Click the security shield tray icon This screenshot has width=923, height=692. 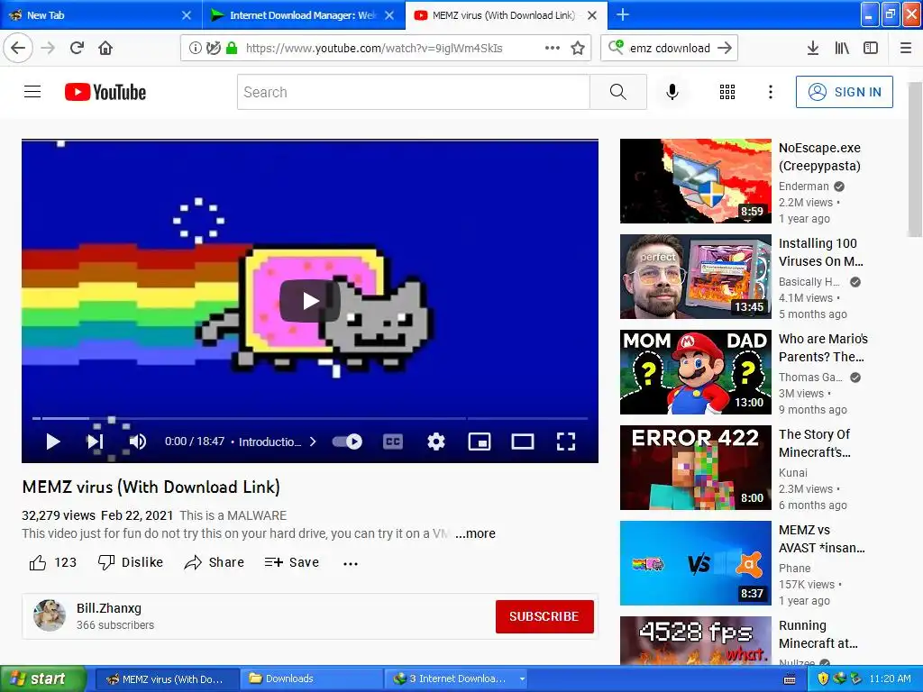822,678
